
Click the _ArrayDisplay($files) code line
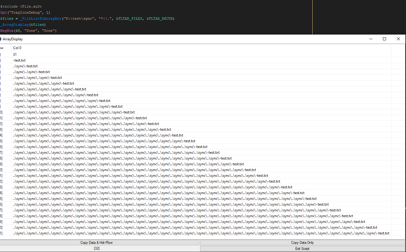[x=23, y=25]
